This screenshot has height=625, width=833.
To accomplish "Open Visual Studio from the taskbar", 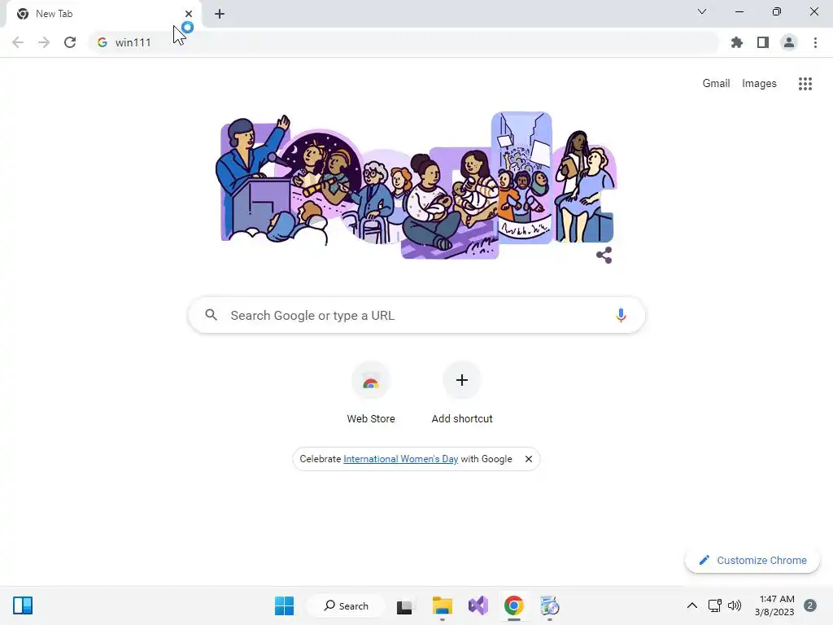I will pos(478,605).
